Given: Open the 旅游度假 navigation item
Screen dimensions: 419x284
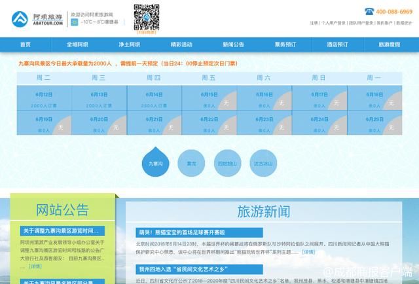Looking at the screenshot, I should point(390,44).
